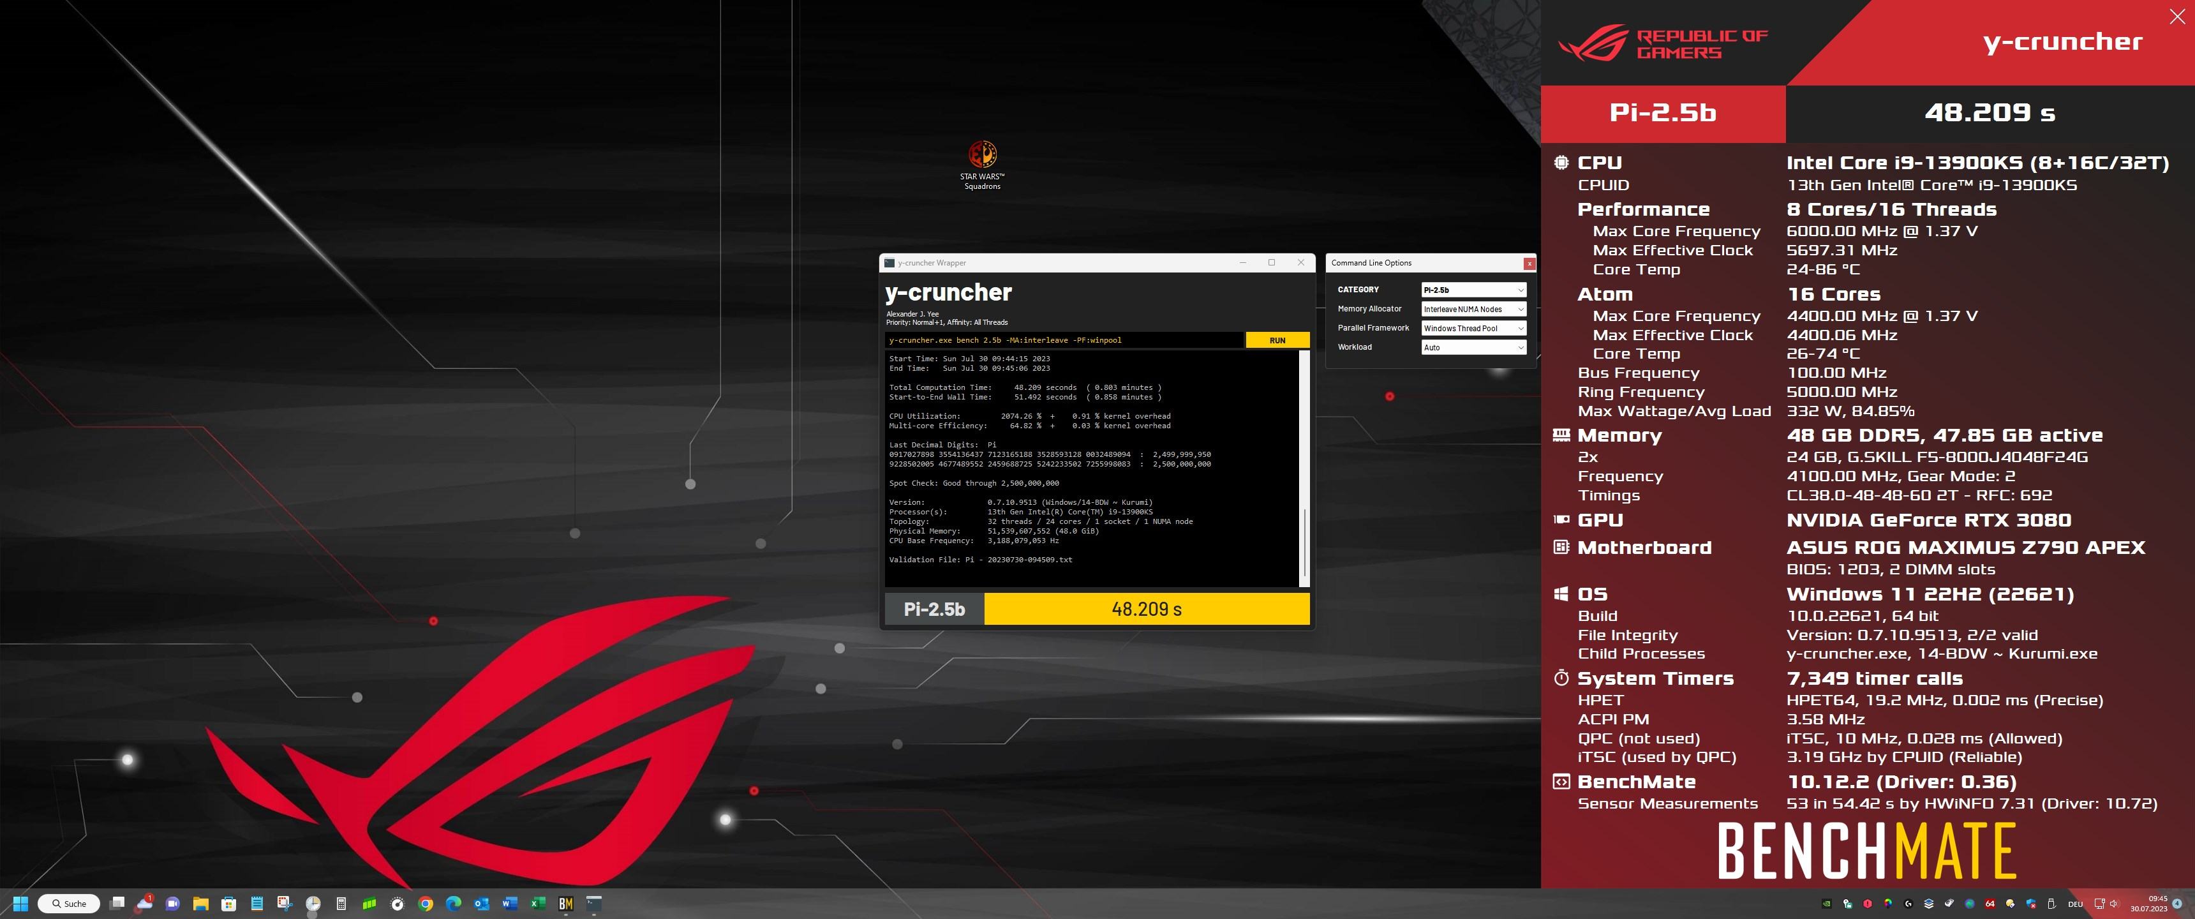Open the NVIDIA tray icon

(1827, 904)
